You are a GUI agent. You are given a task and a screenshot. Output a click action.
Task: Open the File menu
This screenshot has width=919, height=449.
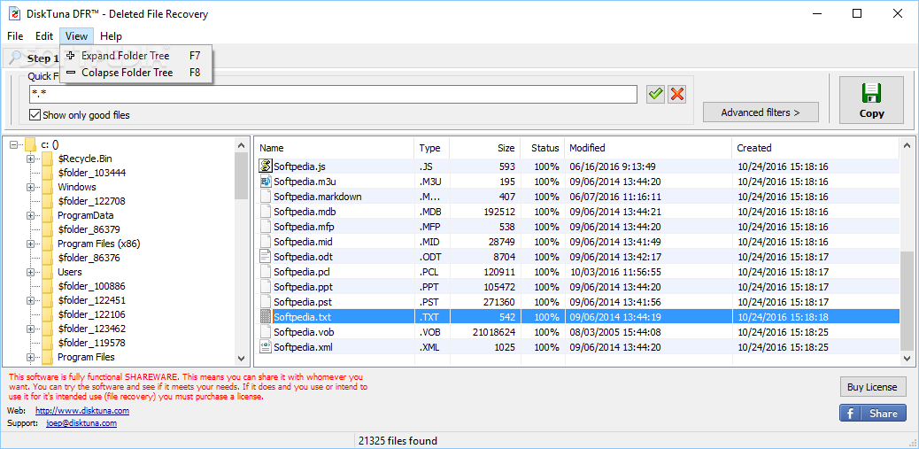tap(15, 35)
